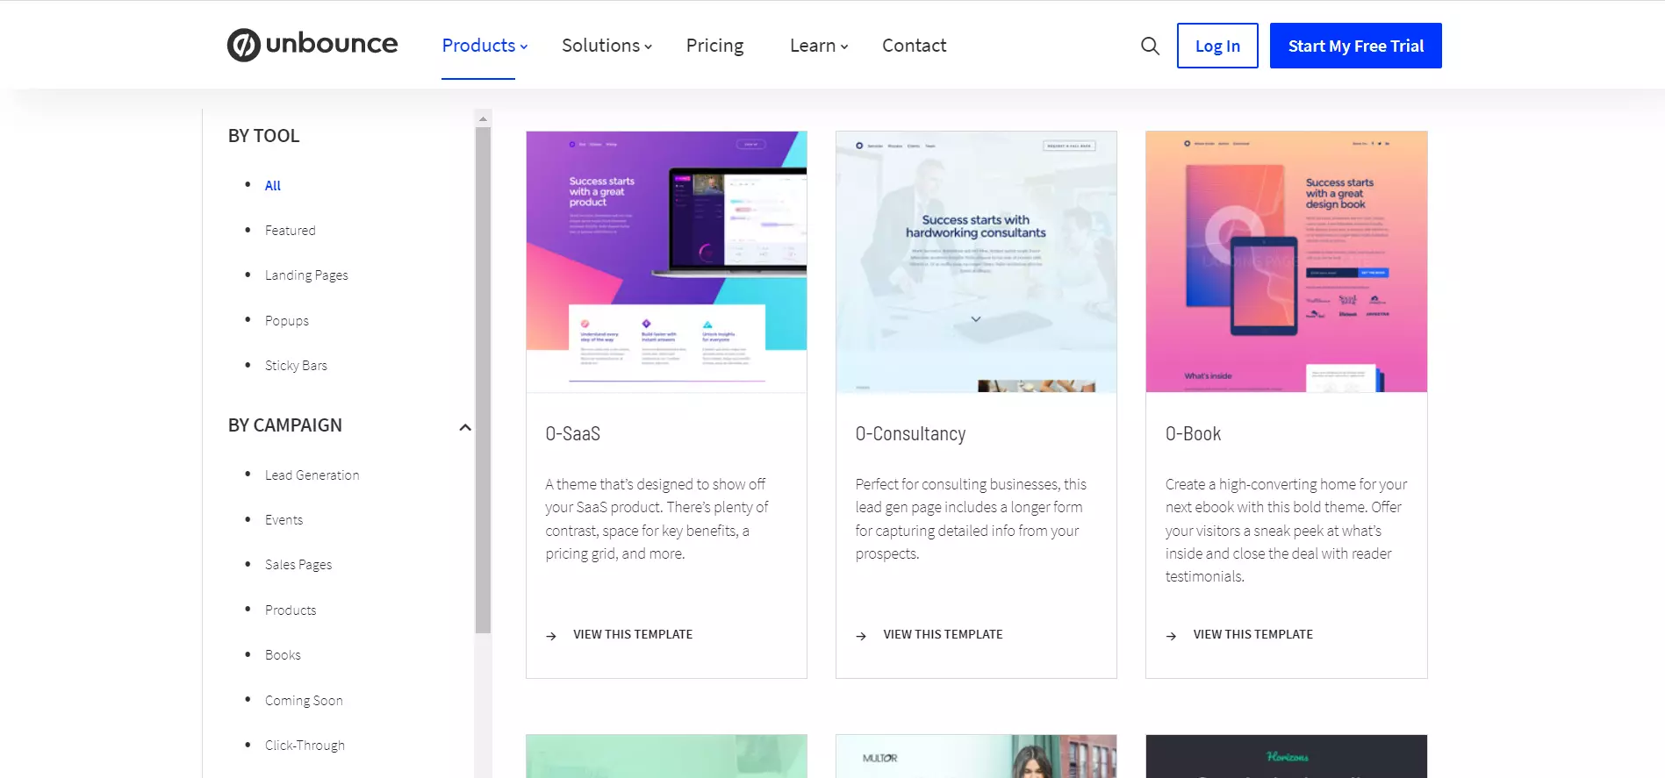Click Start My Free Trial button
The height and width of the screenshot is (778, 1665).
[1355, 46]
